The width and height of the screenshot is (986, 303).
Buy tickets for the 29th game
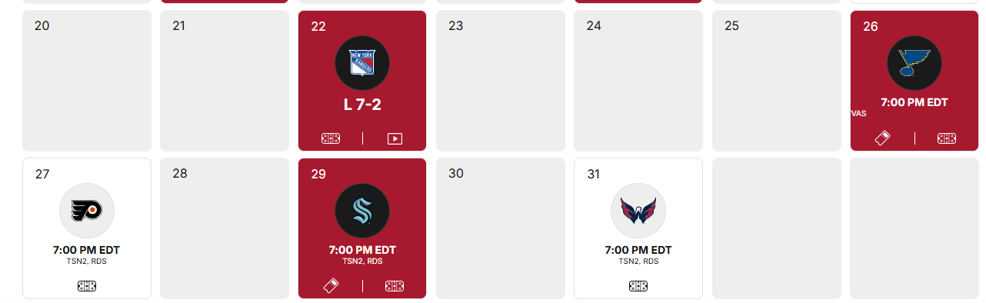click(331, 286)
